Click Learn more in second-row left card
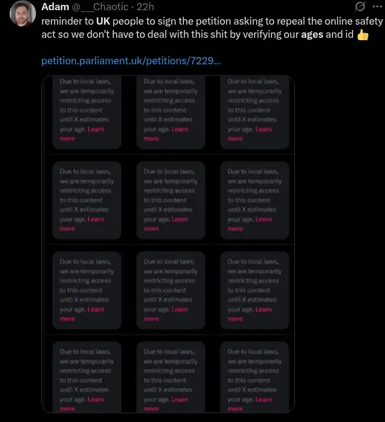 click(96, 219)
